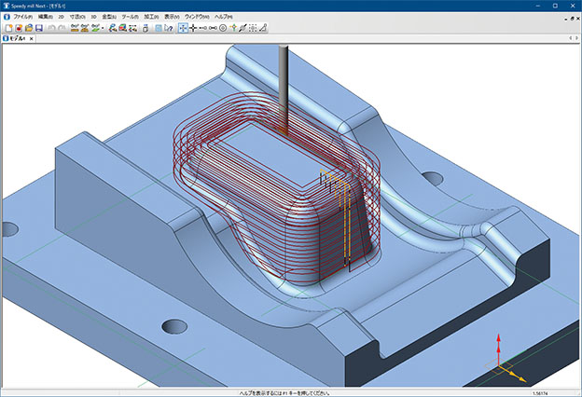Click the Redo arrow icon

click(x=60, y=29)
